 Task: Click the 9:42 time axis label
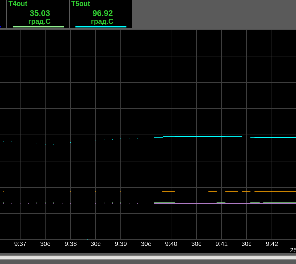point(272,244)
